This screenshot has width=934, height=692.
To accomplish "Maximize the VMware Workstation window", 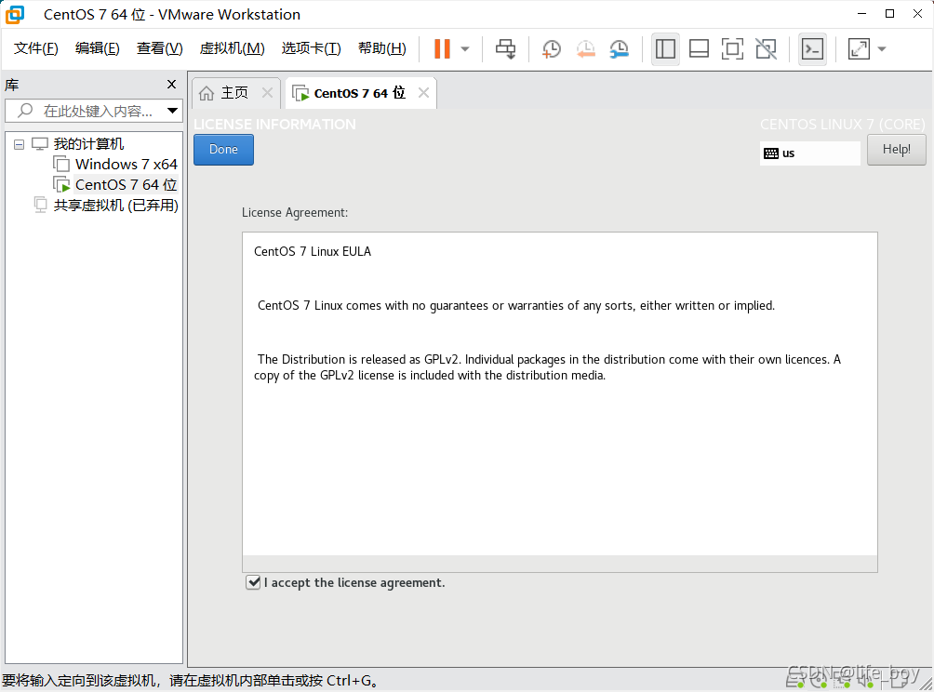I will coord(889,14).
